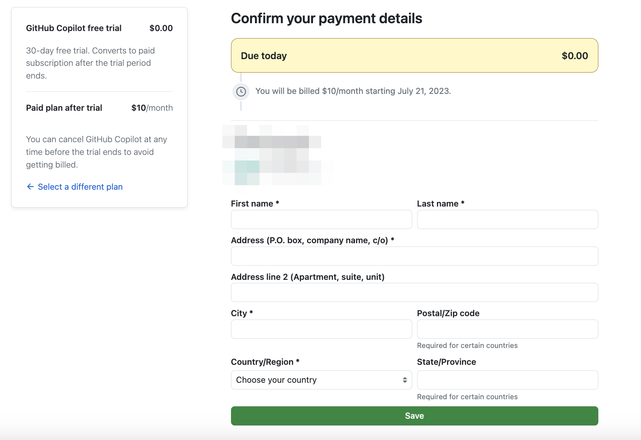Click the 30-day free trial description text
This screenshot has height=440, width=641.
point(90,63)
